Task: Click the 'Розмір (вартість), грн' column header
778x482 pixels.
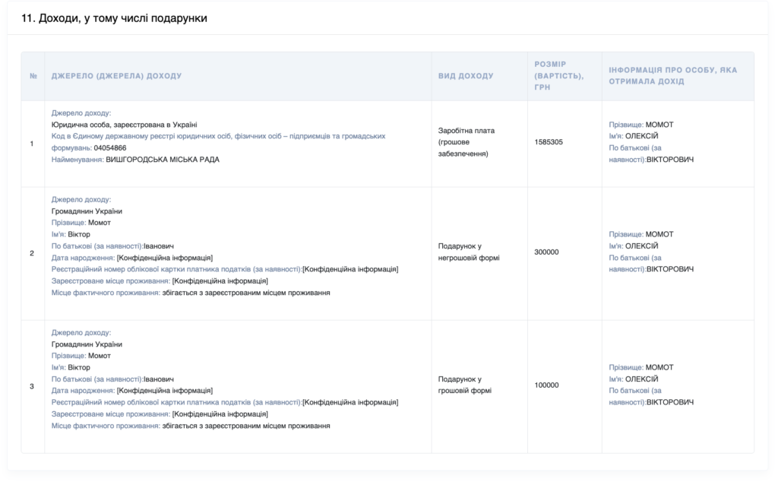Action: tap(559, 75)
